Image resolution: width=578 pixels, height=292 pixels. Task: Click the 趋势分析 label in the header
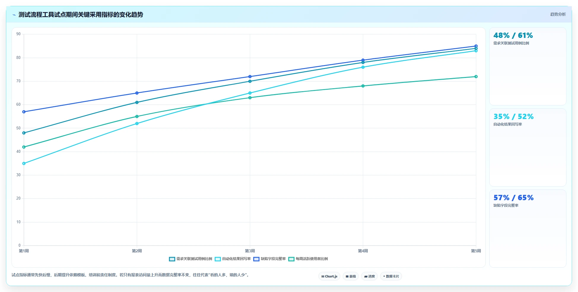click(x=558, y=14)
